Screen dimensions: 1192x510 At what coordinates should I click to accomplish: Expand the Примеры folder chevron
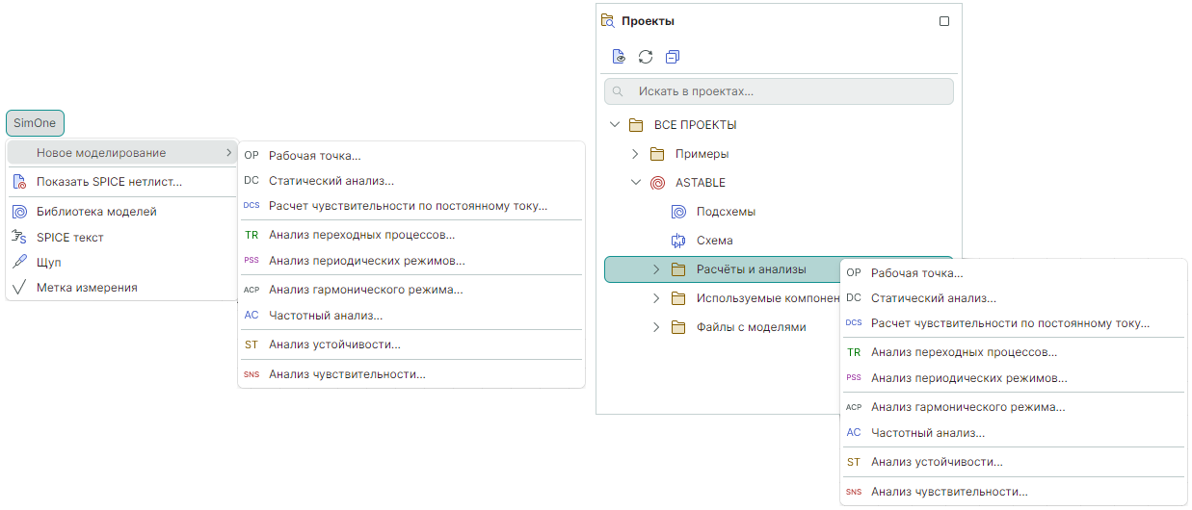(635, 154)
